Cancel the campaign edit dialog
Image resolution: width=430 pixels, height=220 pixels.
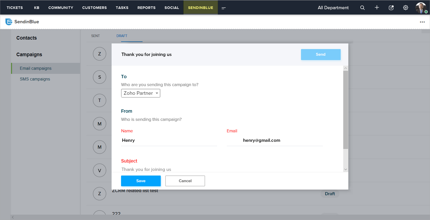[x=185, y=181]
